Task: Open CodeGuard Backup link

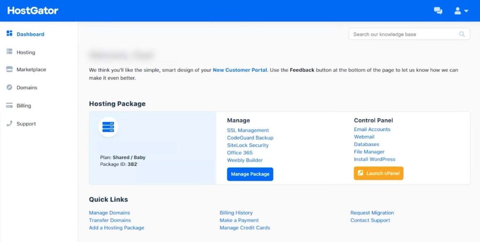Action: (250, 138)
